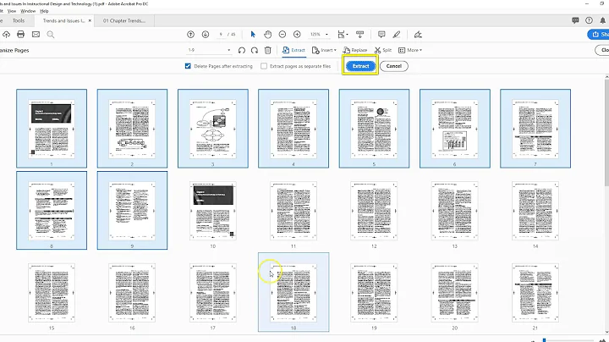Switch to the Tools tab
Viewport: 609px width, 342px height.
coord(19,20)
